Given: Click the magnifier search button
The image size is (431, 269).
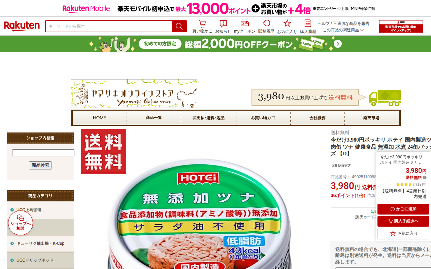Looking at the screenshot, I should (179, 26).
